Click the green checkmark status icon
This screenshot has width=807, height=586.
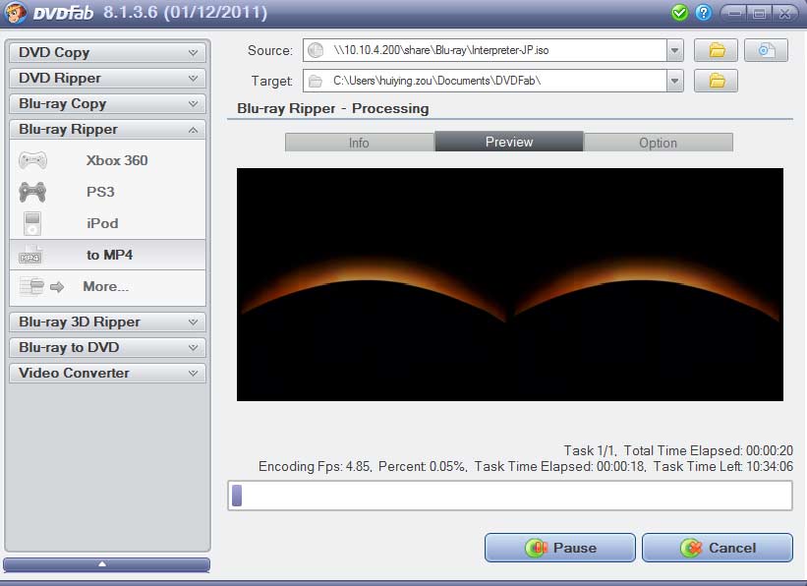point(680,13)
